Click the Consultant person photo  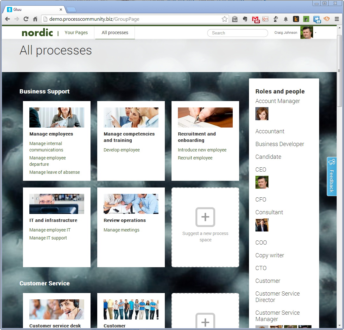click(262, 225)
